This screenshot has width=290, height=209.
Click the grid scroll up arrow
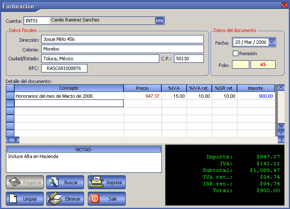281,88
